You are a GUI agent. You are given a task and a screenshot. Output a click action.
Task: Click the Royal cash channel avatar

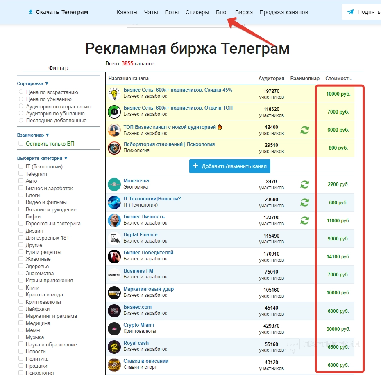click(114, 347)
